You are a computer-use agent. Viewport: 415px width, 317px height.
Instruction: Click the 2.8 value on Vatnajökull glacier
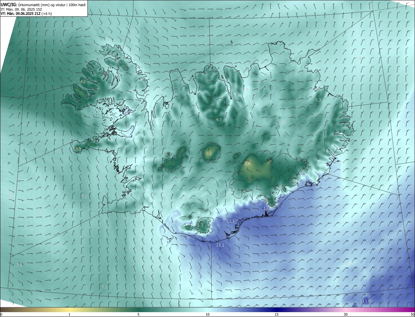point(247,164)
